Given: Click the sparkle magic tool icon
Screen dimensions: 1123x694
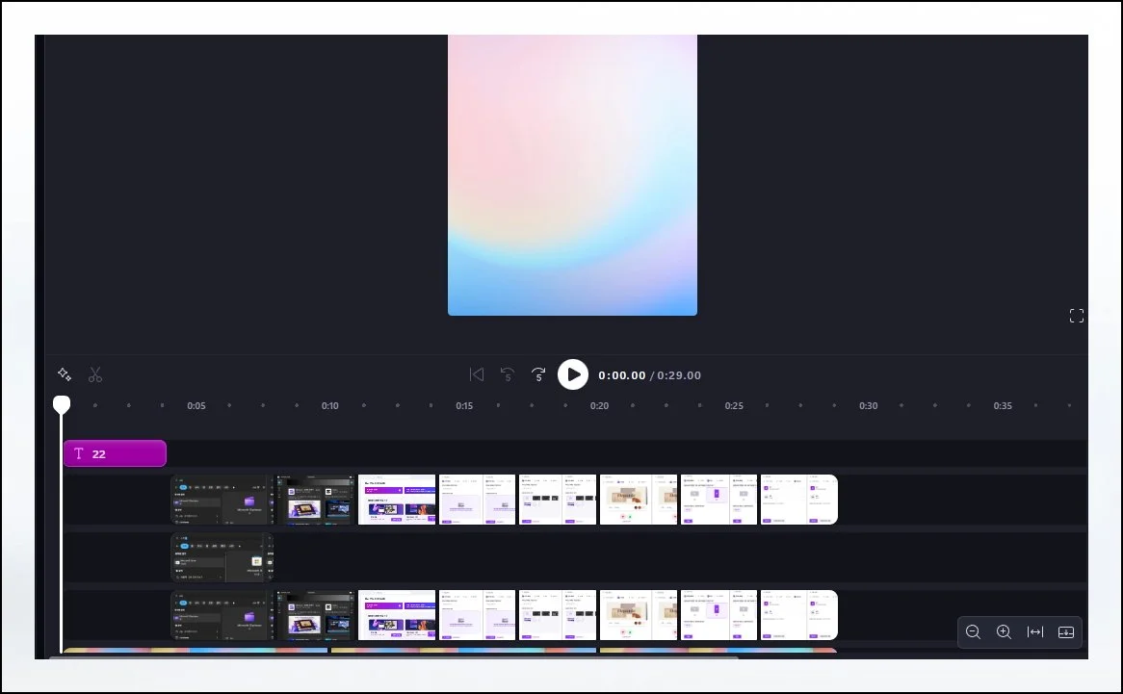Looking at the screenshot, I should pyautogui.click(x=65, y=374).
